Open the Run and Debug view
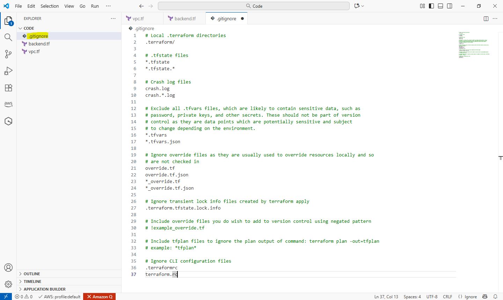 click(x=8, y=71)
